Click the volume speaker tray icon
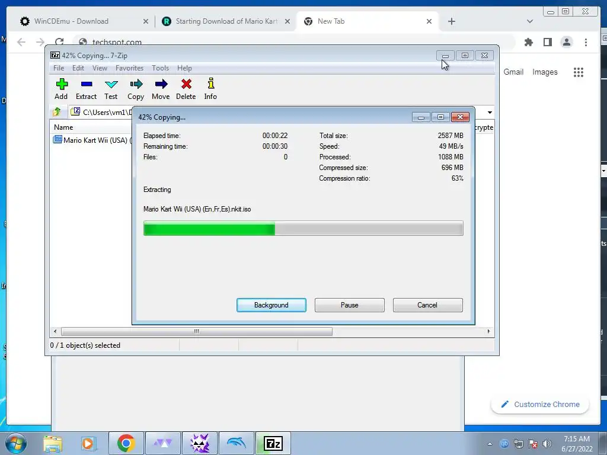Viewport: 607px width, 455px height. 547,444
